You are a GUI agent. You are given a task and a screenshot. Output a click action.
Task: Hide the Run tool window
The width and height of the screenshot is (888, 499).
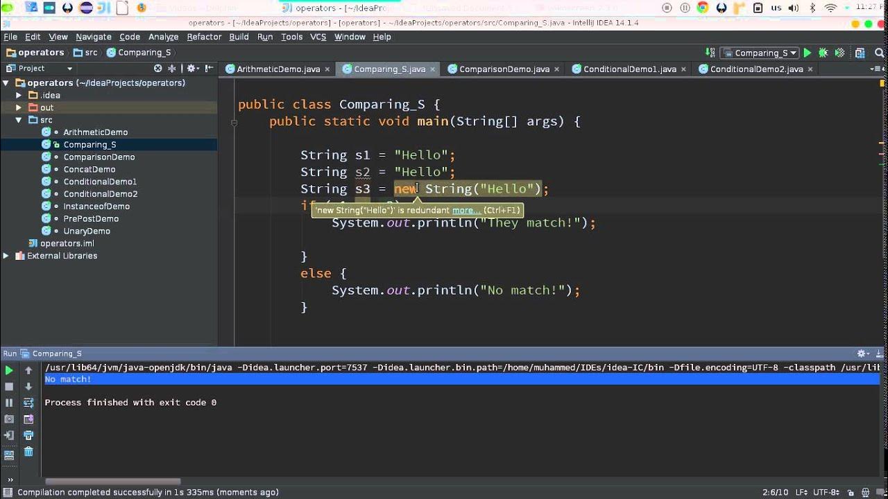pos(878,353)
